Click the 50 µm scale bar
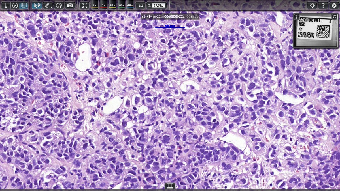 point(170,27)
